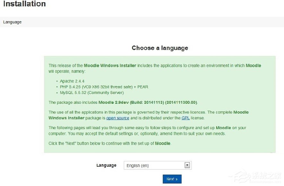Select the dropdown's small triangle icon
Image resolution: width=284 pixels, height=186 pixels.
click(187, 165)
